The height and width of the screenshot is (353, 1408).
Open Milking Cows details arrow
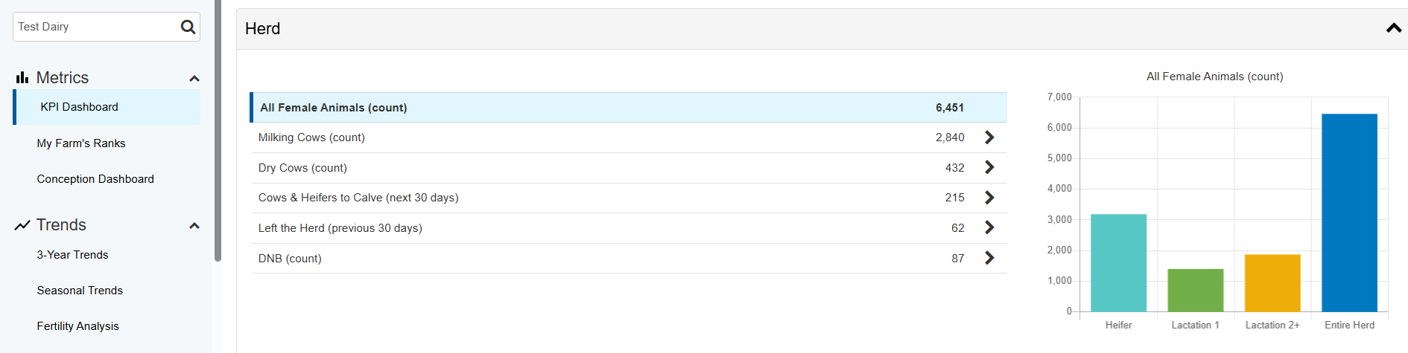tap(989, 137)
